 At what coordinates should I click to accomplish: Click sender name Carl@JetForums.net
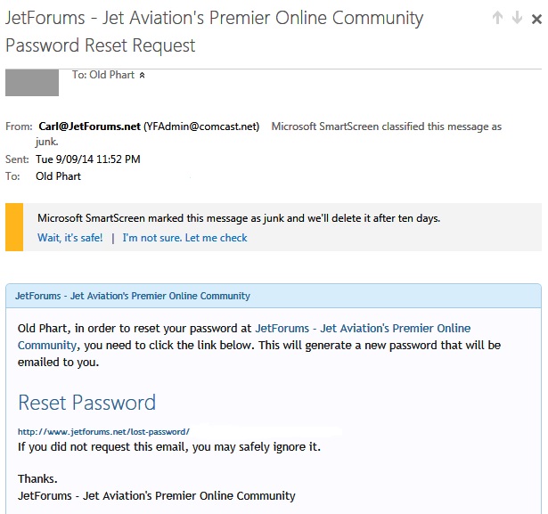click(89, 126)
